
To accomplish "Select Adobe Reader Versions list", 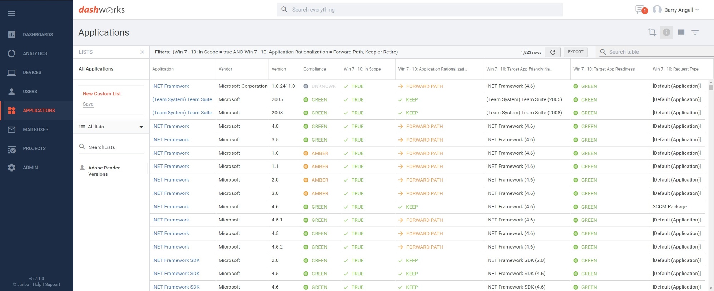I will click(x=104, y=171).
